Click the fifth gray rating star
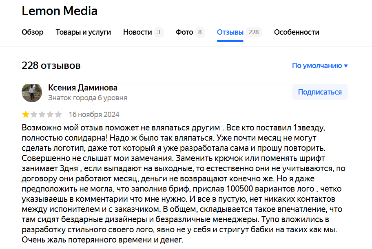Screen dimensions: 372x249 pyautogui.click(x=58, y=115)
